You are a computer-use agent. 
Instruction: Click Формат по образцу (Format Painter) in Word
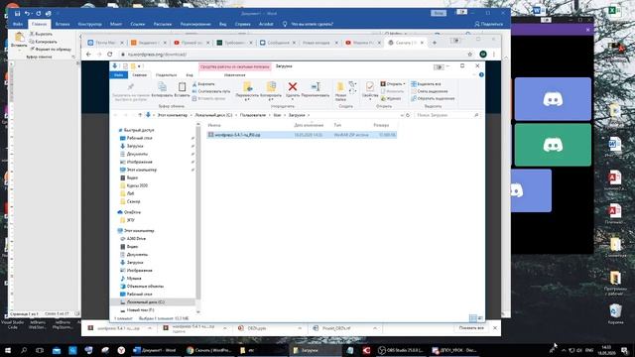point(51,49)
